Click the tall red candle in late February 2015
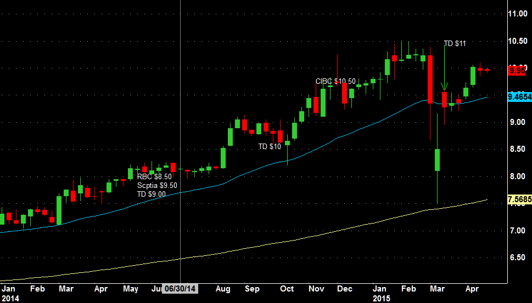Image resolution: width=532 pixels, height=303 pixels. click(x=430, y=79)
